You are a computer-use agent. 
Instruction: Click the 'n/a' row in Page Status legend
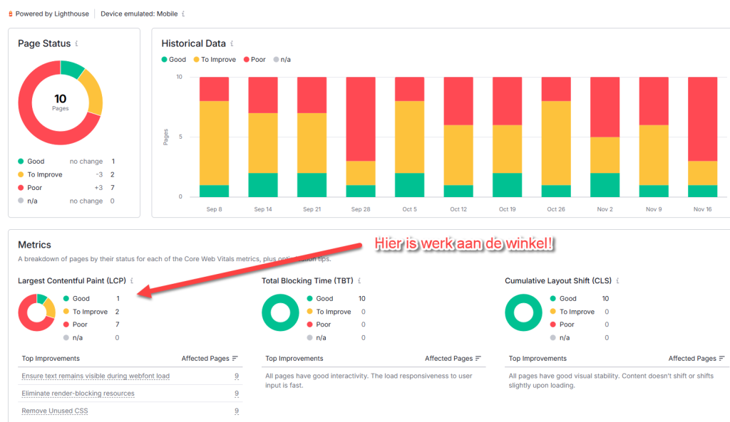(66, 201)
